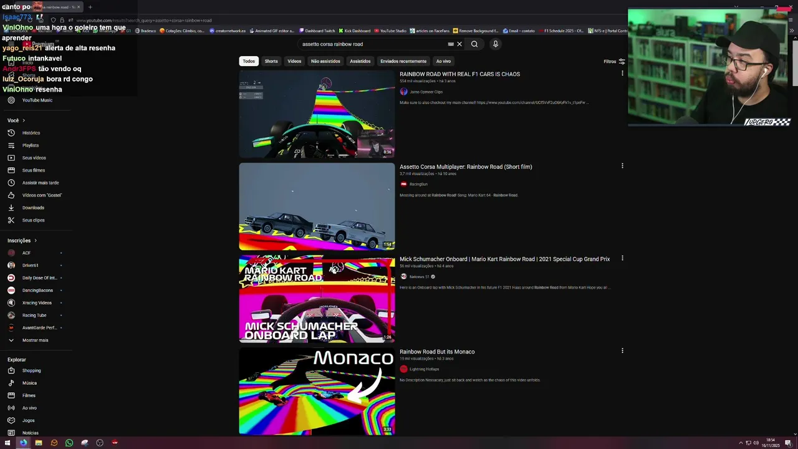Click the Windows Start button
The image size is (798, 449).
point(8,443)
